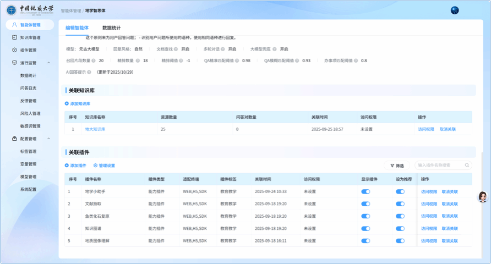Open 智能体管理 in the sidebar

tap(30, 25)
